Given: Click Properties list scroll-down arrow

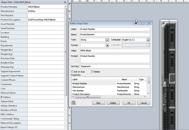Looking at the screenshot, I should click(x=148, y=93).
